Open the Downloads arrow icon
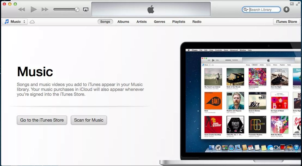The width and height of the screenshot is (302, 166). click(x=286, y=10)
